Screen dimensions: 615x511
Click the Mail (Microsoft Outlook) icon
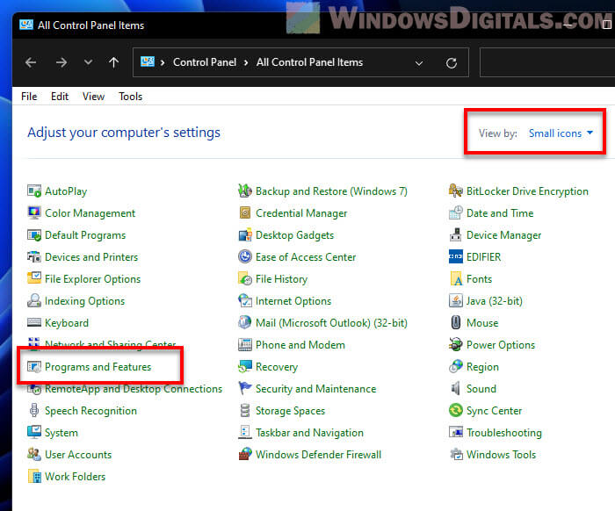coord(245,323)
